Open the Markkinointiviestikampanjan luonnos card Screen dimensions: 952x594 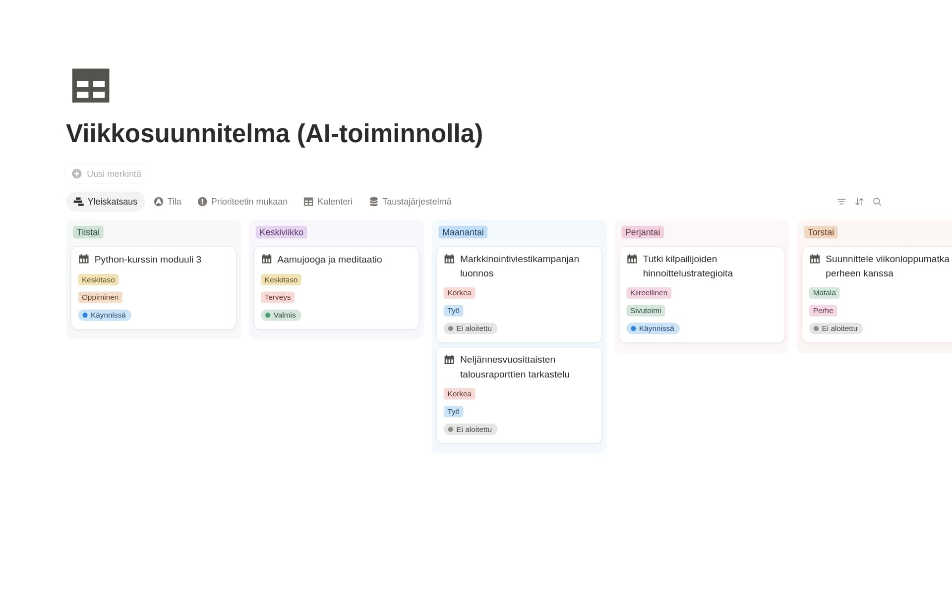[519, 294]
